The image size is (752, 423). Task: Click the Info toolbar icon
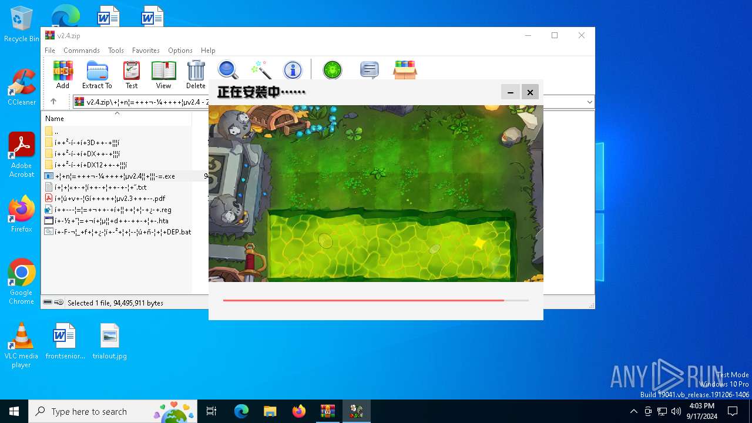click(x=293, y=70)
